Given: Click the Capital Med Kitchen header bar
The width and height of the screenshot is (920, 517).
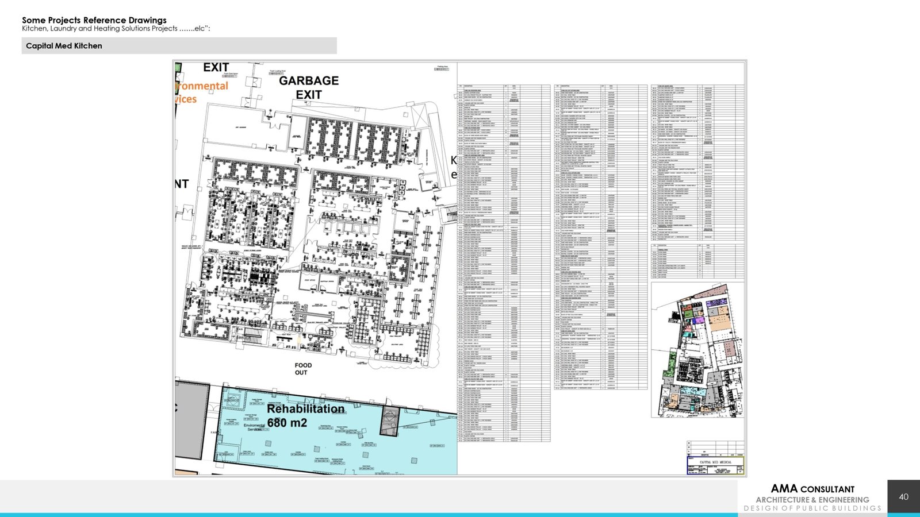Looking at the screenshot, I should (x=179, y=46).
